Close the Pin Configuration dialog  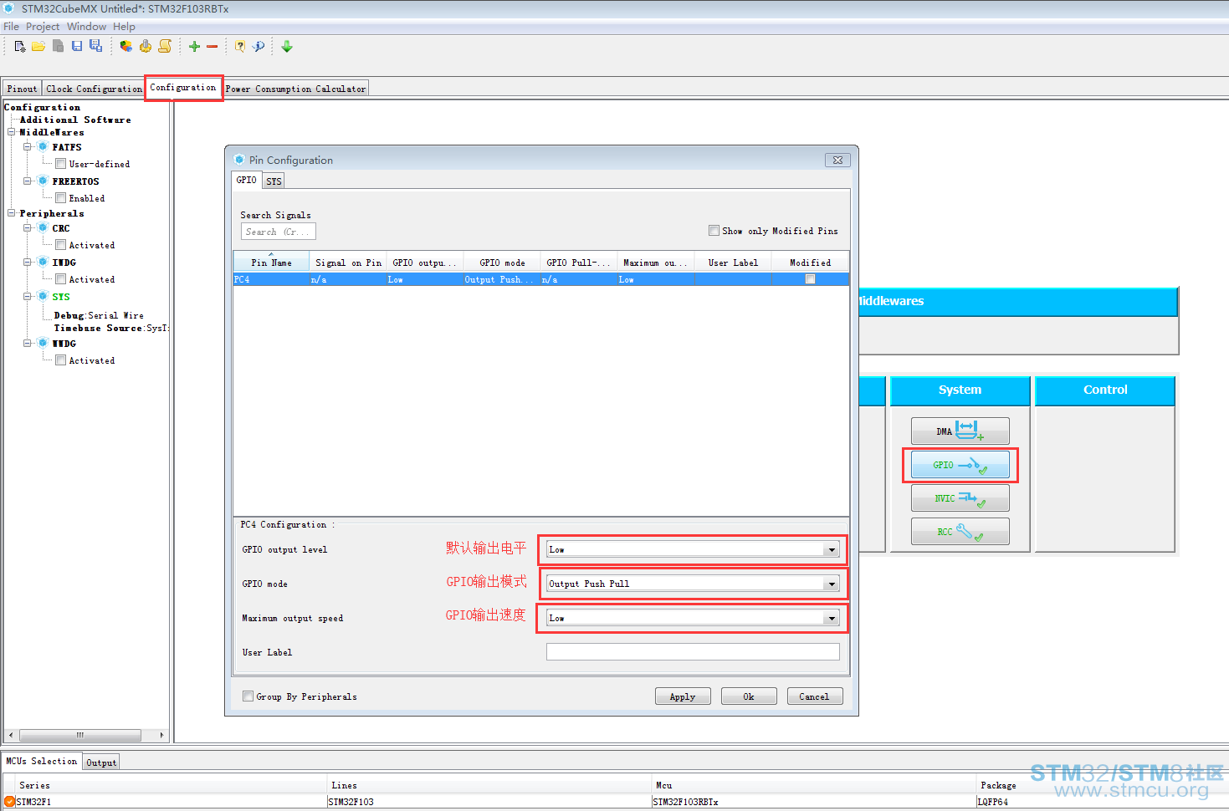point(837,160)
